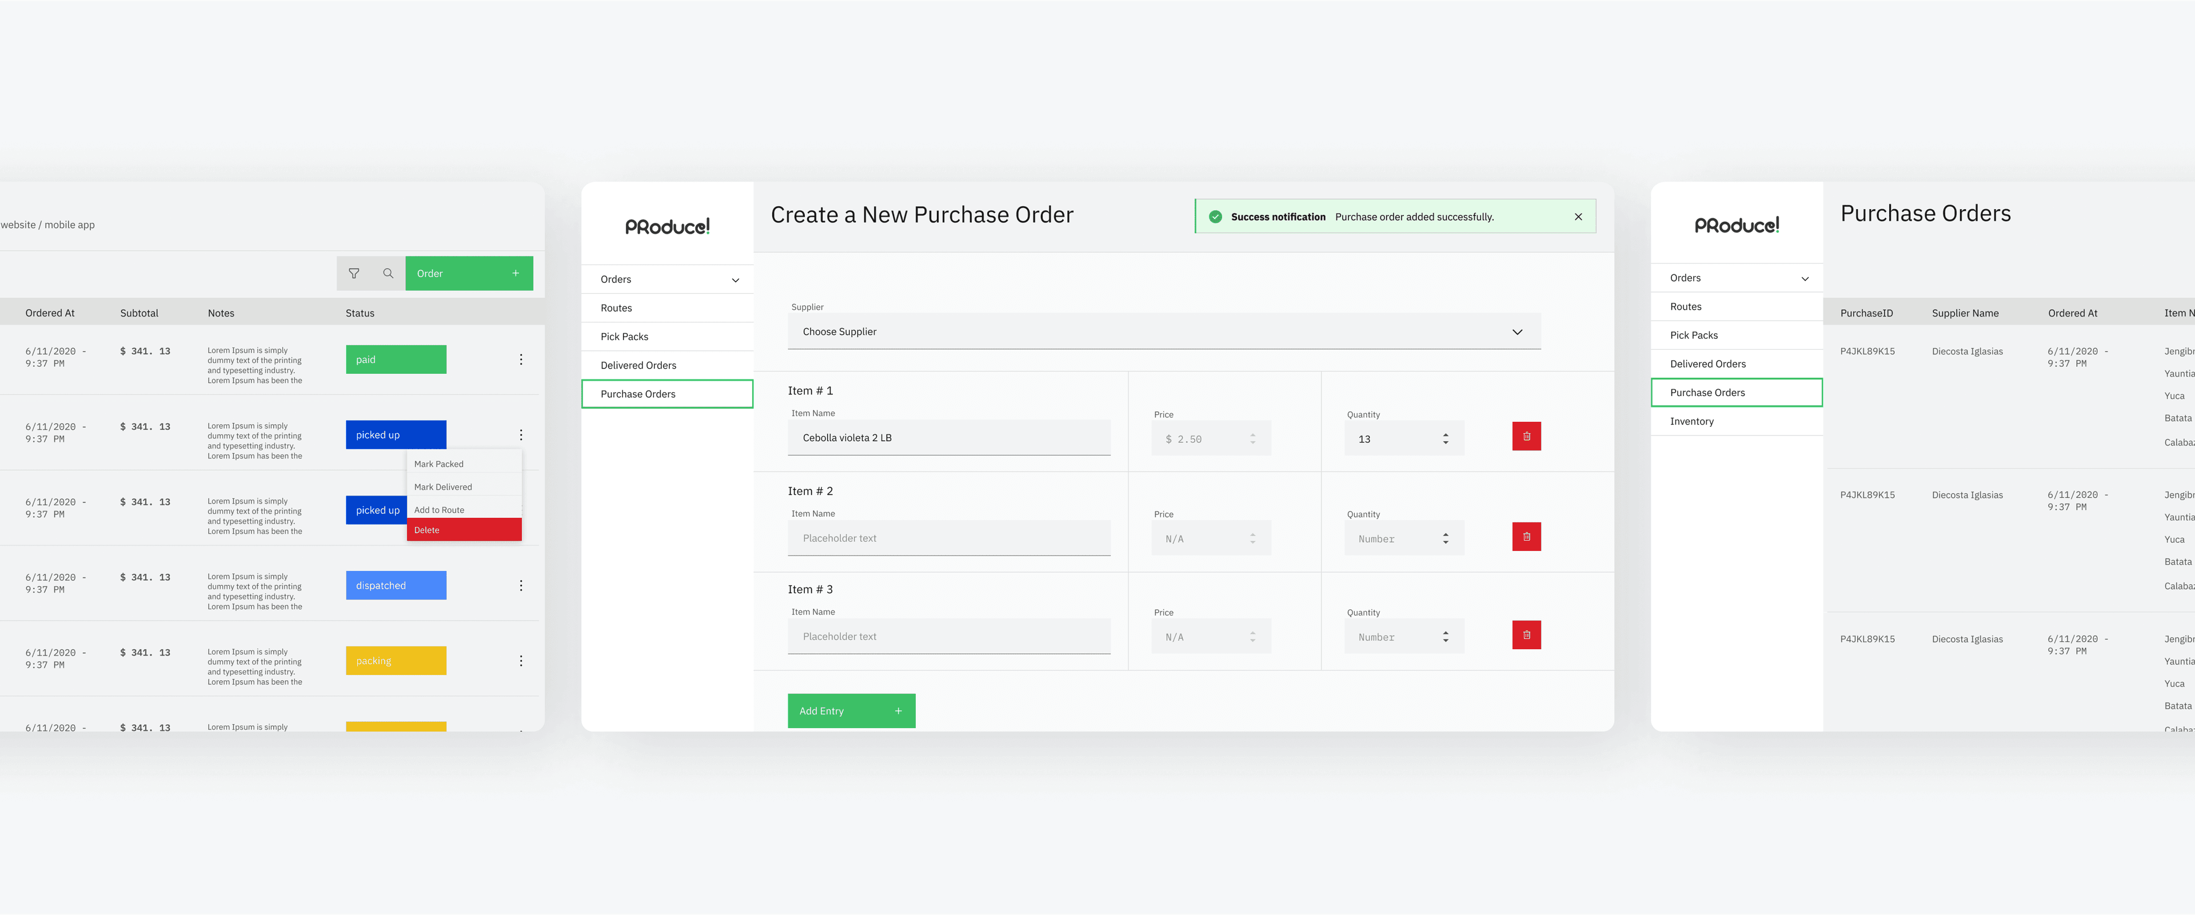Dismiss the success notification with the X
Screen dimensions: 2195x915
[1578, 217]
